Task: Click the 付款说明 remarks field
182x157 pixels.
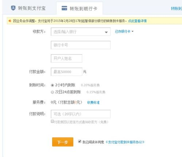Action: coord(81,114)
